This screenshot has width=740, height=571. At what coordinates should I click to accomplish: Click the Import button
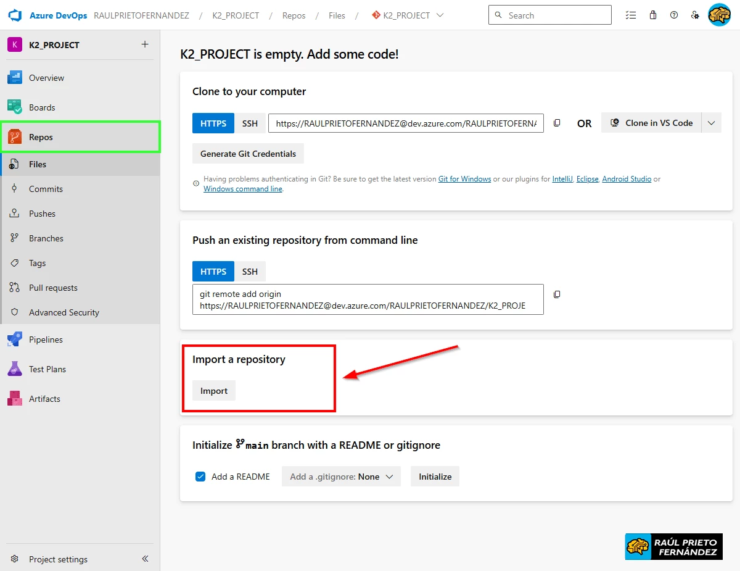[213, 390]
